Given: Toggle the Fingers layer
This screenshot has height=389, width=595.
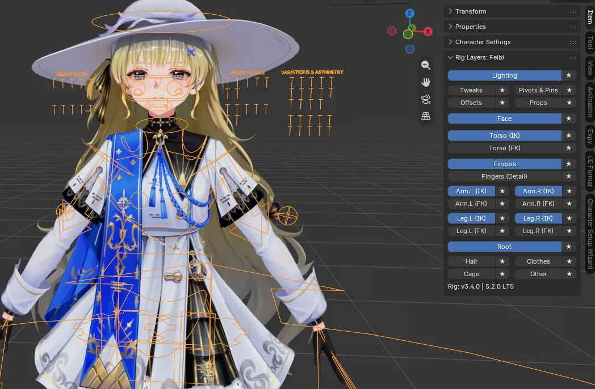Looking at the screenshot, I should coord(504,164).
